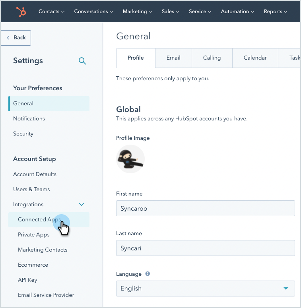
Task: Switch to the Calendar tab
Action: pos(255,58)
